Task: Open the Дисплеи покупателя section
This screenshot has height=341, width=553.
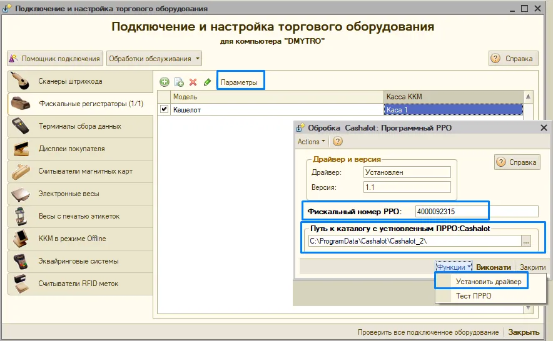Action: tap(80, 149)
